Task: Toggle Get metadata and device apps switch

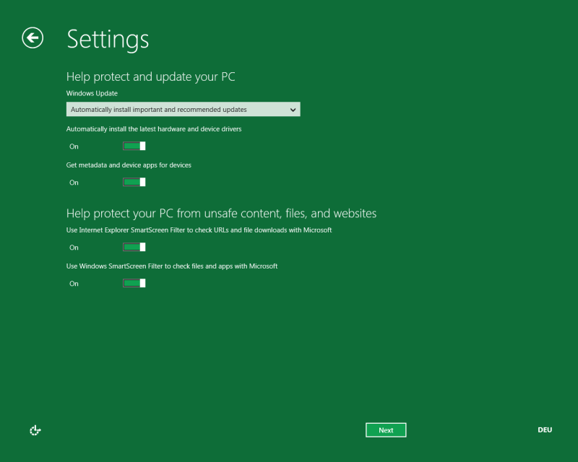Action: pyautogui.click(x=134, y=183)
